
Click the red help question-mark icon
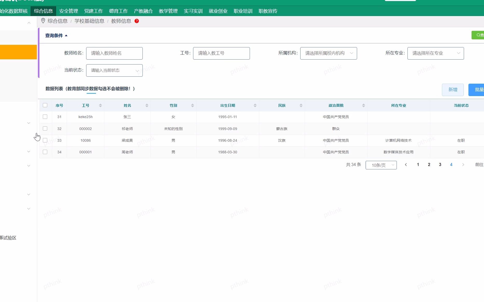point(137,21)
